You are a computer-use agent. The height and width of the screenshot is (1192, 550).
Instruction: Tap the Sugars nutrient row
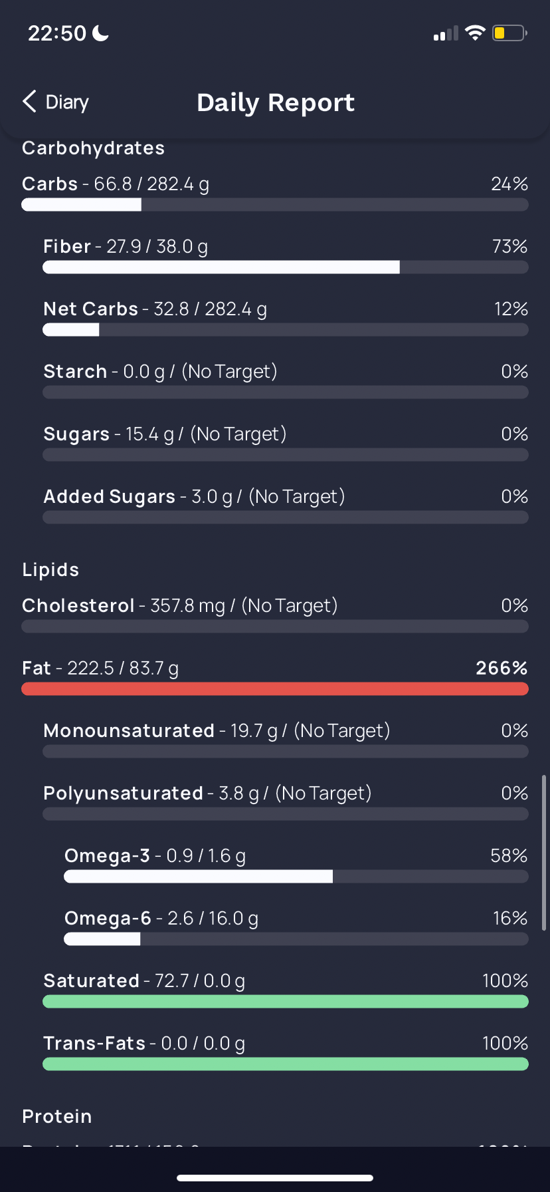pos(286,442)
